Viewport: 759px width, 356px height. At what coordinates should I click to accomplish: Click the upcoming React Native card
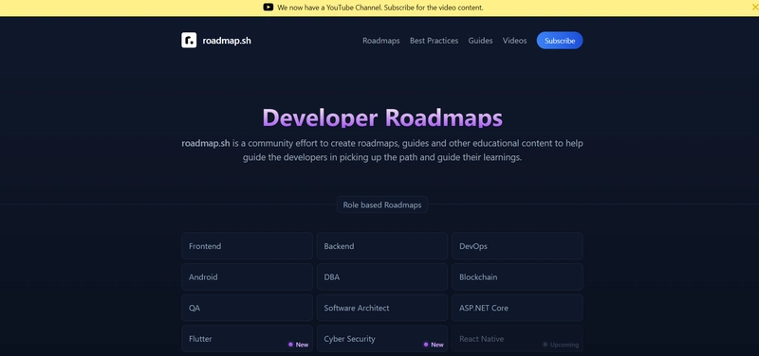click(517, 339)
